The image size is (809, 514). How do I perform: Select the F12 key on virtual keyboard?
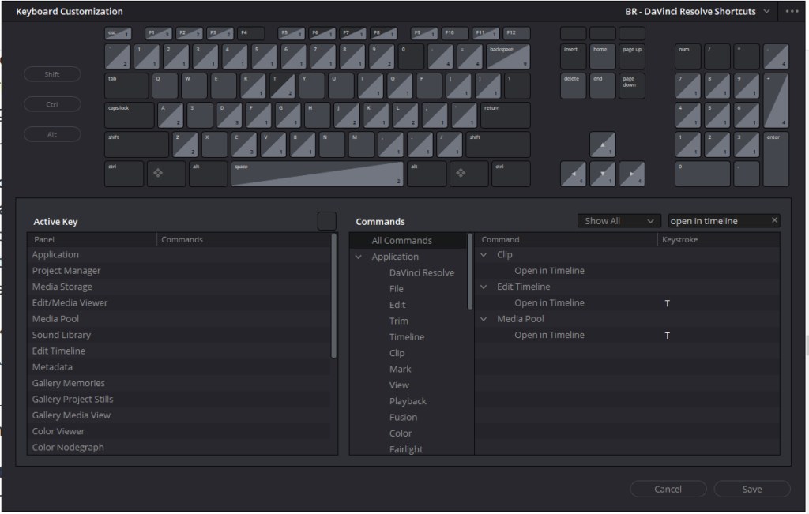(x=517, y=33)
